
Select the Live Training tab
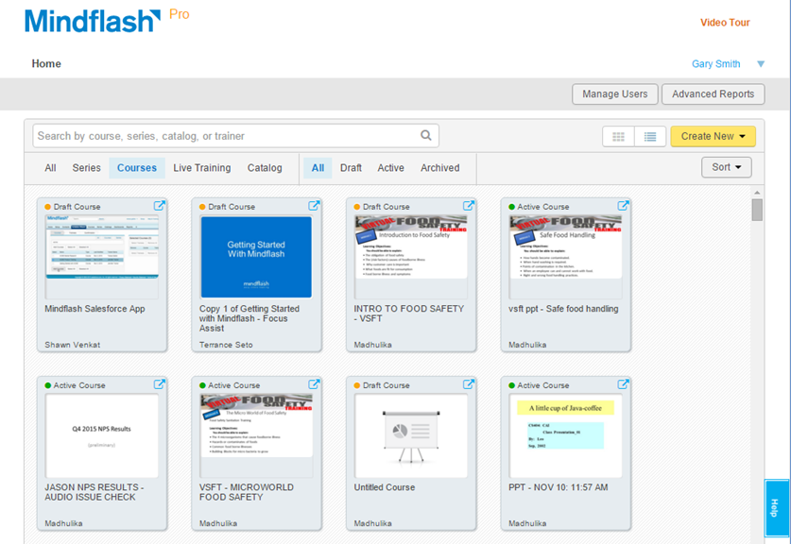pyautogui.click(x=202, y=168)
